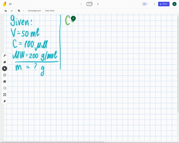This screenshot has width=179, height=143.
Task: Open the Google account avatar
Action: (174, 4)
